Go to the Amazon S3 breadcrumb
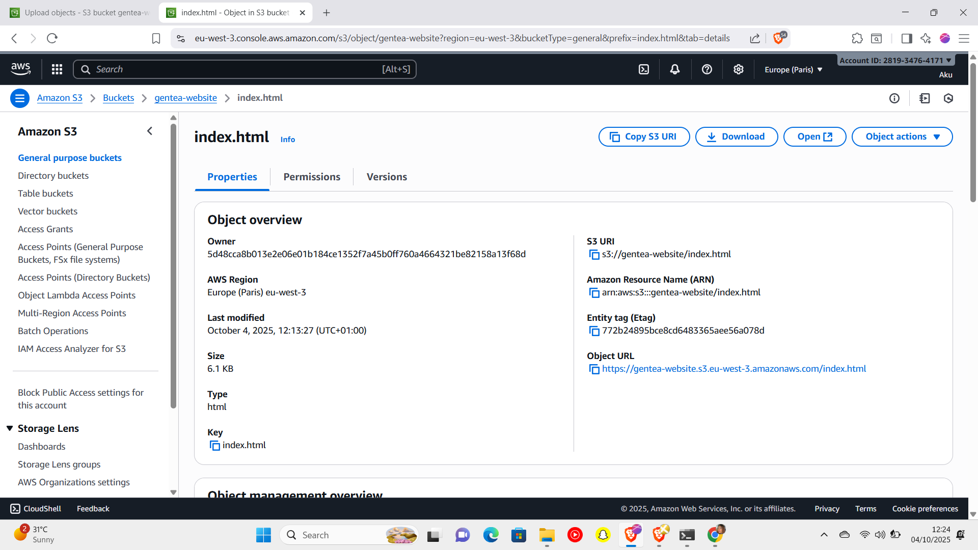This screenshot has height=550, width=978. pyautogui.click(x=60, y=98)
